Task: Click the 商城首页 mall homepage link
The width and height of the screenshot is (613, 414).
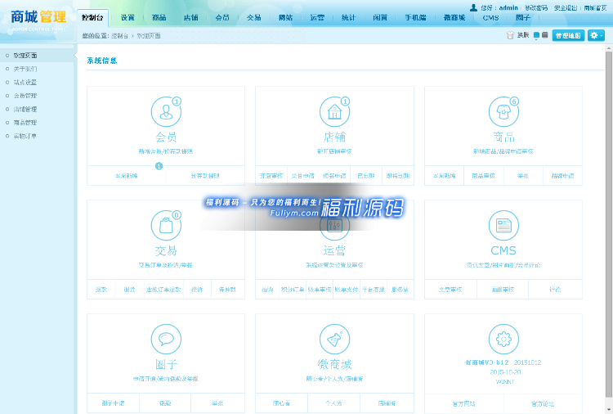Action: pyautogui.click(x=595, y=8)
